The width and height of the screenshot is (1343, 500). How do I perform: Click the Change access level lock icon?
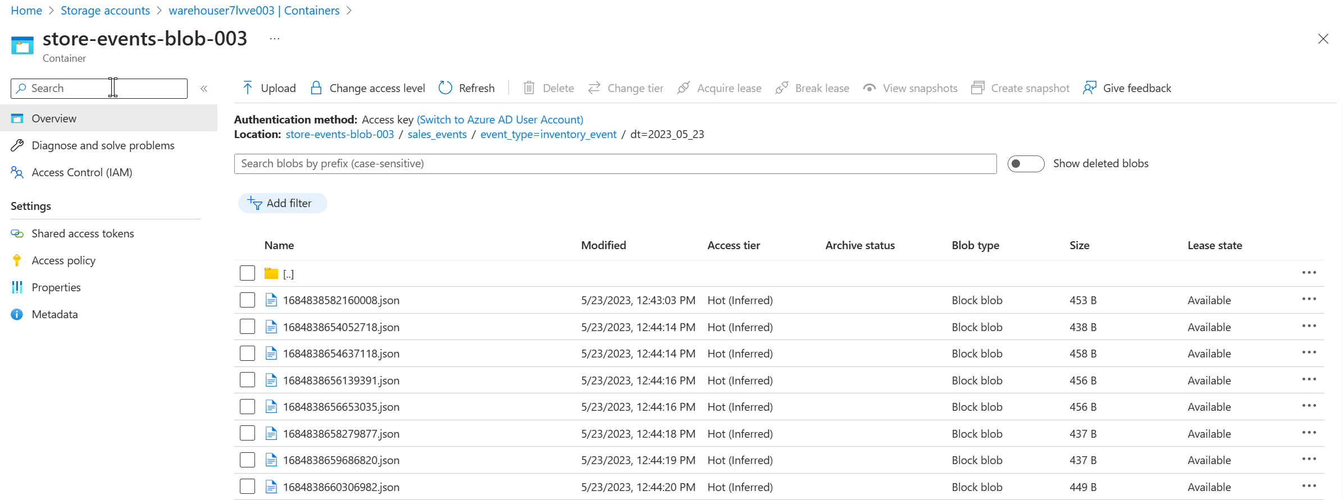(x=316, y=88)
